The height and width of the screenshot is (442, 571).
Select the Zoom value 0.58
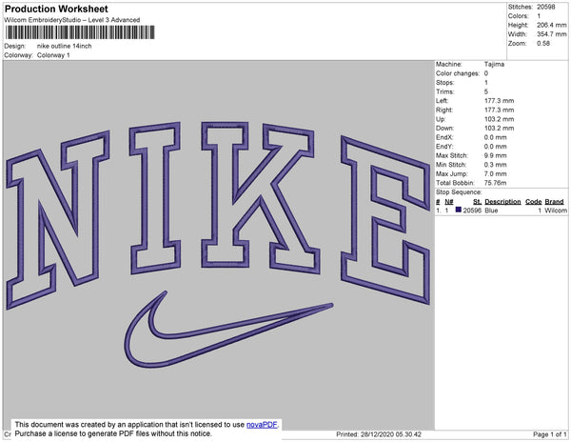[x=543, y=44]
